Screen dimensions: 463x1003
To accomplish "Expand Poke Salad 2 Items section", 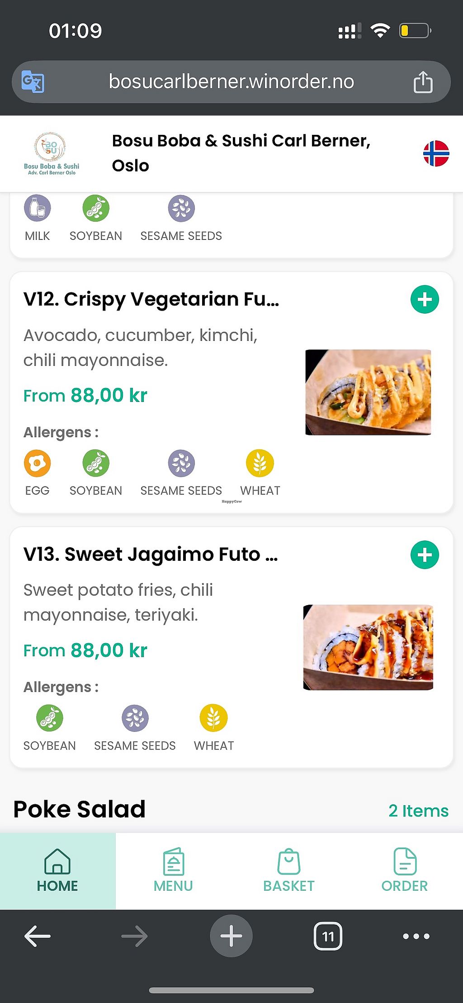I will 418,811.
